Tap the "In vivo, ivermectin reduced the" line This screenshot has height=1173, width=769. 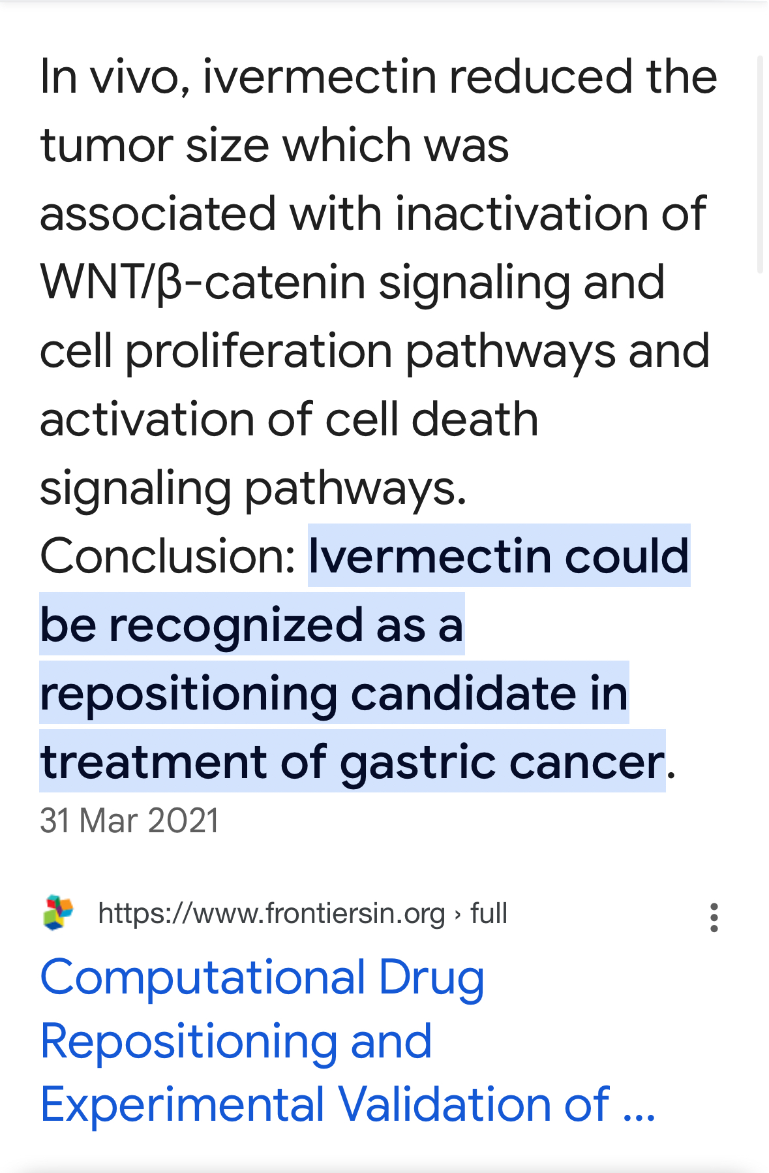pos(378,77)
